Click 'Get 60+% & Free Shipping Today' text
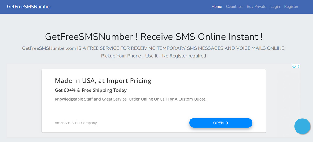This screenshot has width=313, height=142. pos(90,90)
